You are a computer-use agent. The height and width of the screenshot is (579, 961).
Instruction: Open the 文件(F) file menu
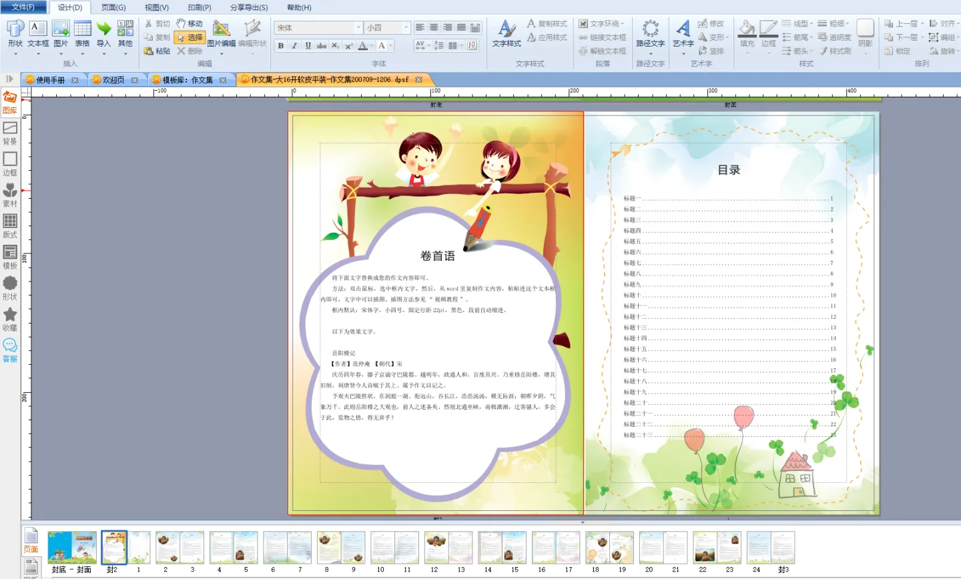point(23,7)
